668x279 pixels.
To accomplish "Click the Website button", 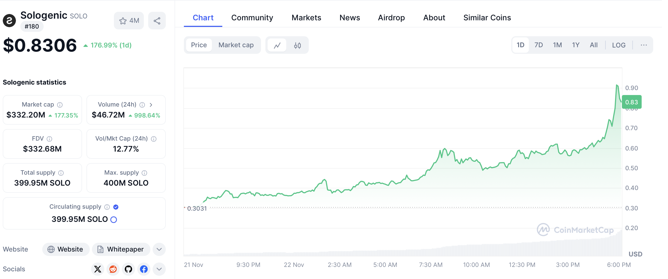I will pyautogui.click(x=66, y=249).
